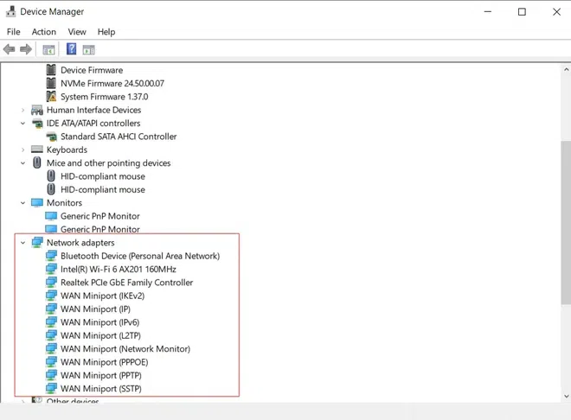Collapse the Monitors node
The height and width of the screenshot is (420, 571).
coord(23,203)
